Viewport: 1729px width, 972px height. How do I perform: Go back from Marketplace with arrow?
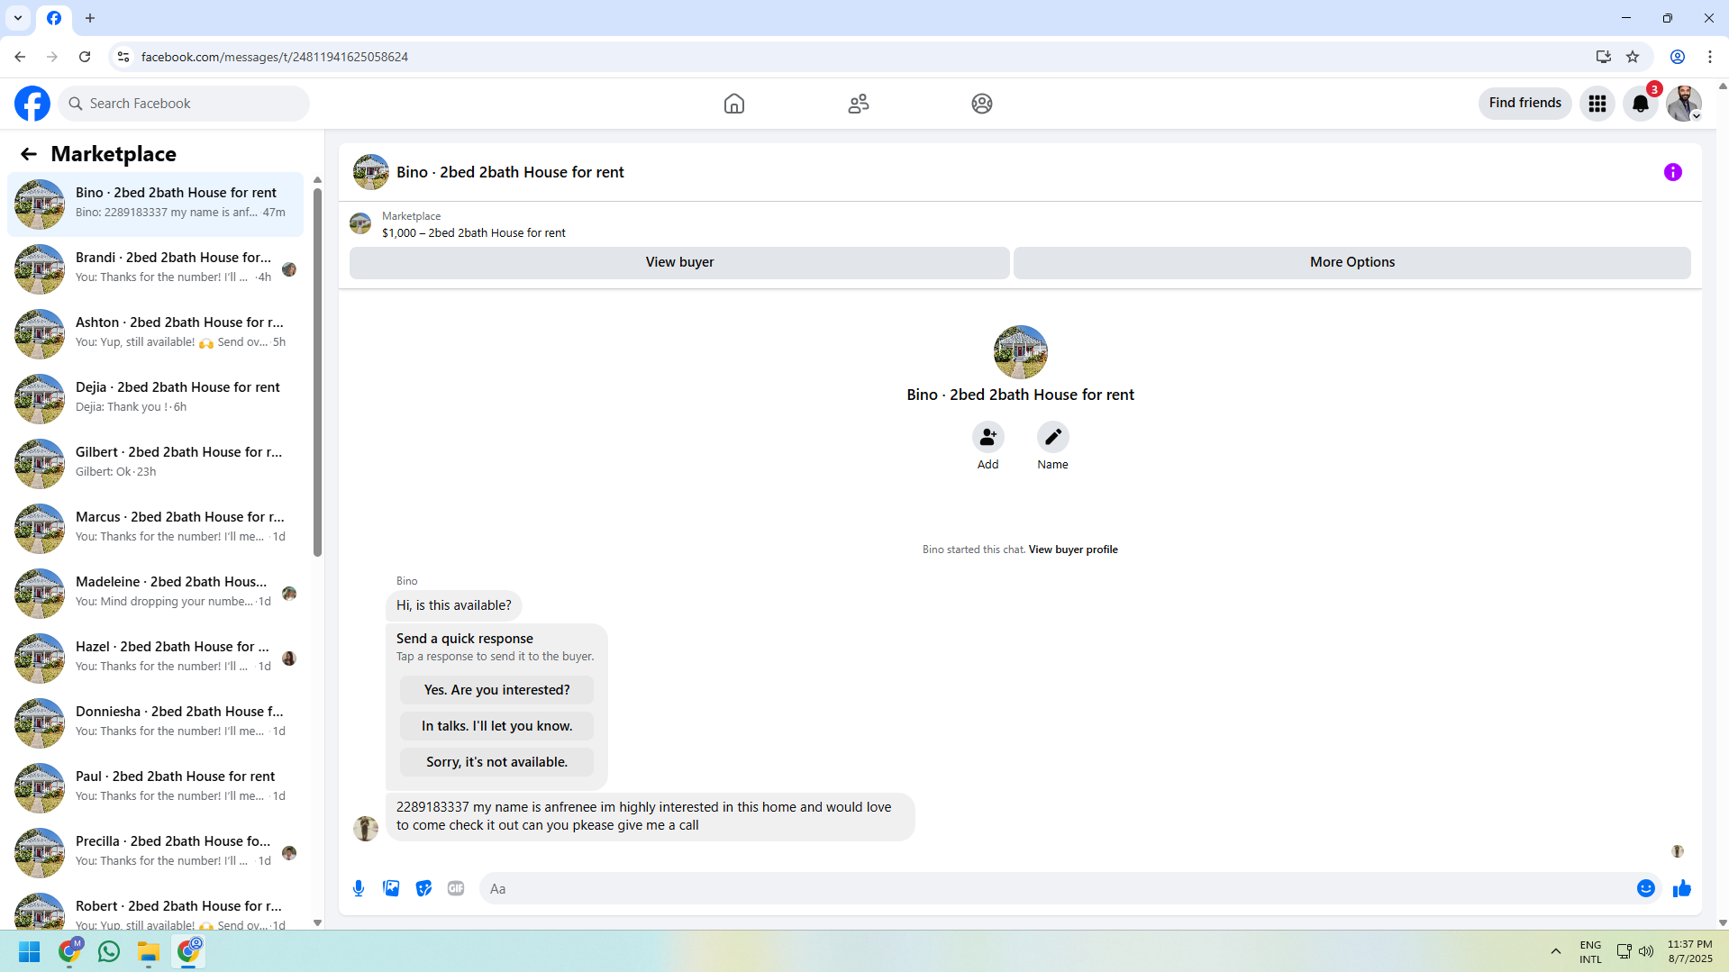29,154
